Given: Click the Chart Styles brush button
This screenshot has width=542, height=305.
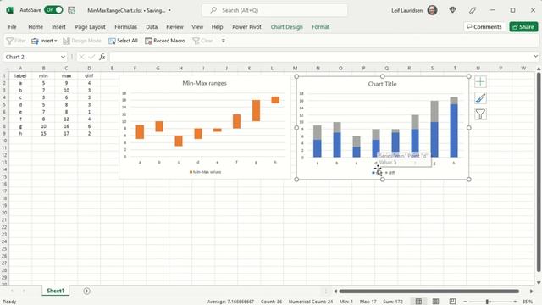Looking at the screenshot, I should point(480,98).
